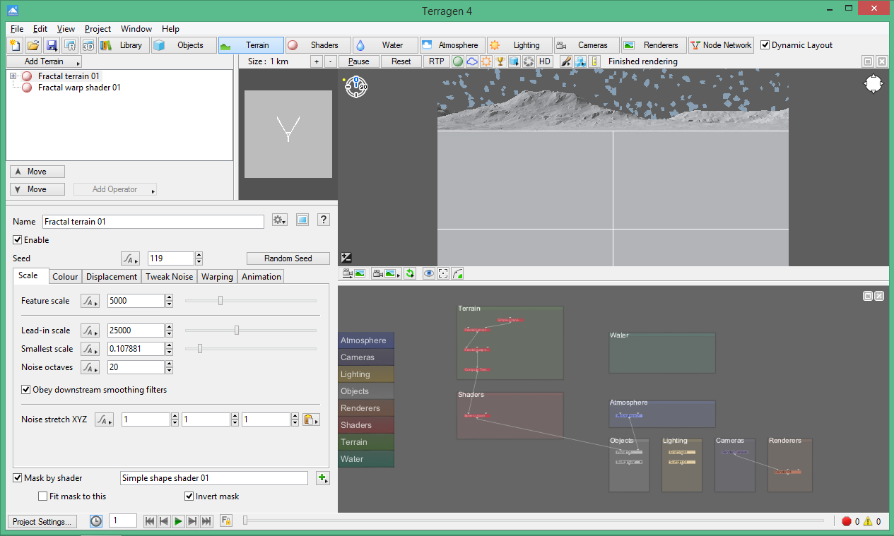Click the Project Settings button
Screen dimensions: 894x536
(42, 521)
